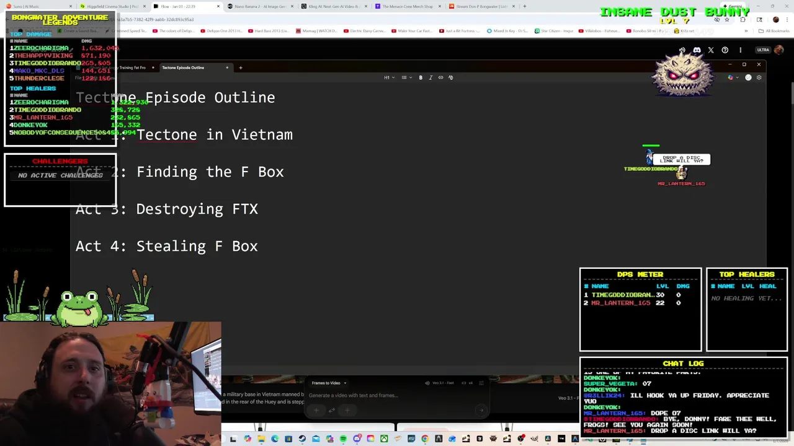794x446 pixels.
Task: Click the announcements megaphone icon in Flow header
Action: [x=682, y=50]
